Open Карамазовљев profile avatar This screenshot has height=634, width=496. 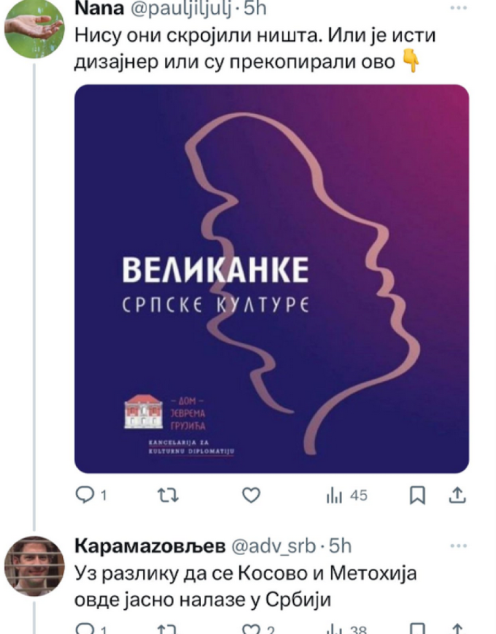pos(34,566)
